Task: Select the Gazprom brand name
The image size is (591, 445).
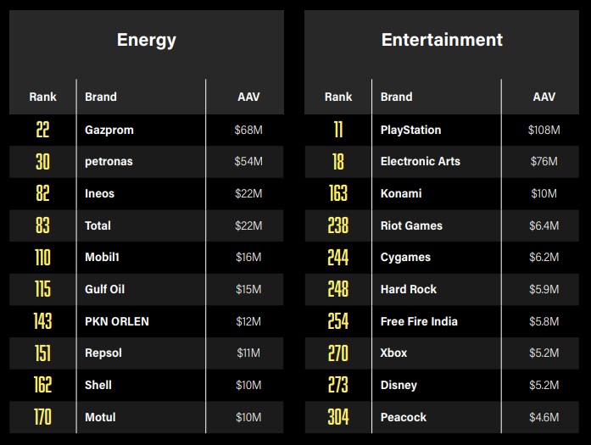Action: click(109, 130)
